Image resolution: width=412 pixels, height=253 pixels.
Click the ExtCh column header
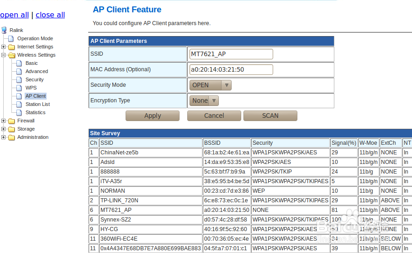(x=391, y=143)
